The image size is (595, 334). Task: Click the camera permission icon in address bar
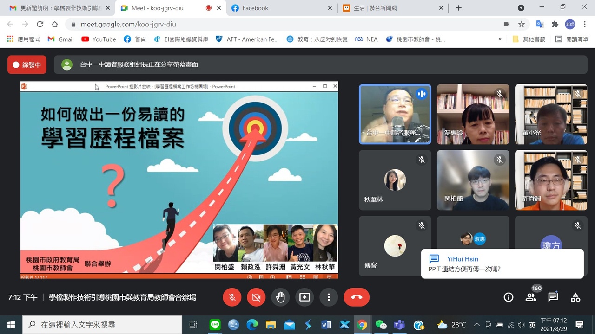[x=507, y=24]
